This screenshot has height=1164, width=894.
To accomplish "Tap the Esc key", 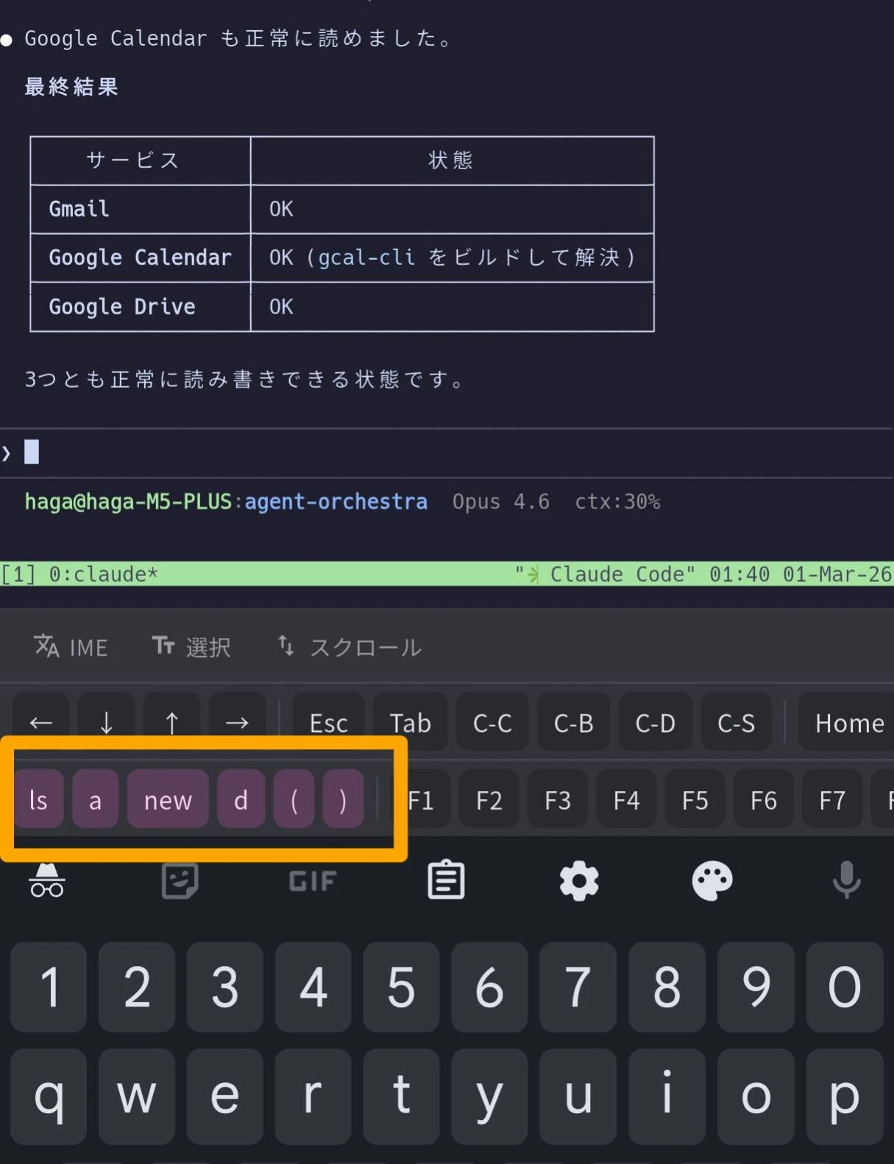I will 329,723.
